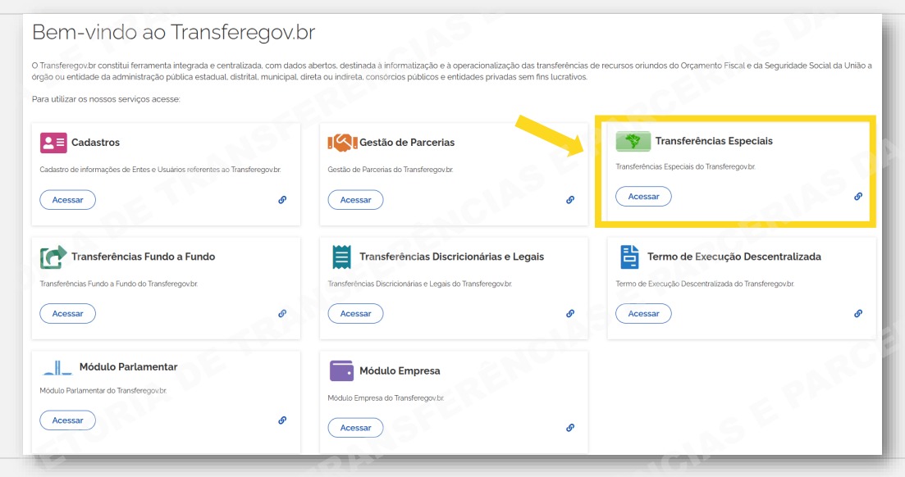Copy link icon in Transferências Fundo a Fundo card
Image resolution: width=905 pixels, height=477 pixels.
pos(282,313)
